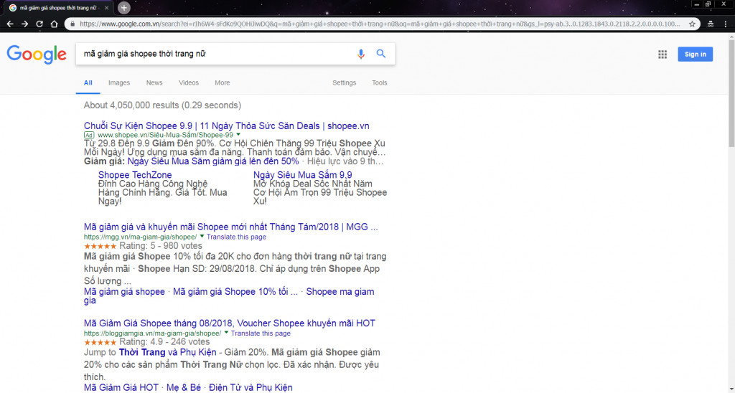Image resolution: width=735 pixels, height=393 pixels.
Task: Open a new browser tab
Action: point(123,7)
